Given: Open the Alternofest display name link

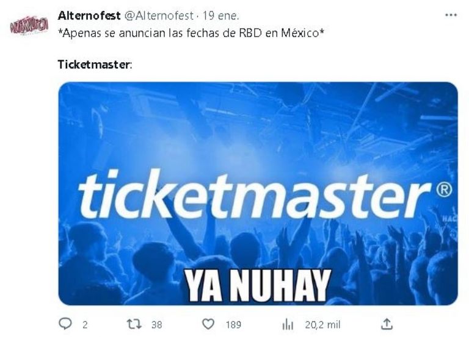Looking at the screenshot, I should [89, 15].
